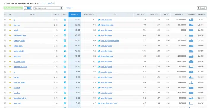Tick the select-all checkbox in table header
The width and height of the screenshot is (208, 108).
point(5,15)
